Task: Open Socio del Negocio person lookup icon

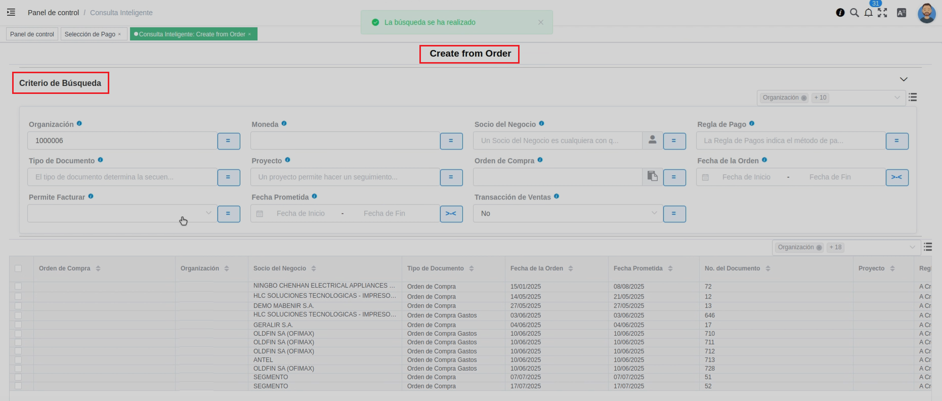Action: click(x=653, y=140)
